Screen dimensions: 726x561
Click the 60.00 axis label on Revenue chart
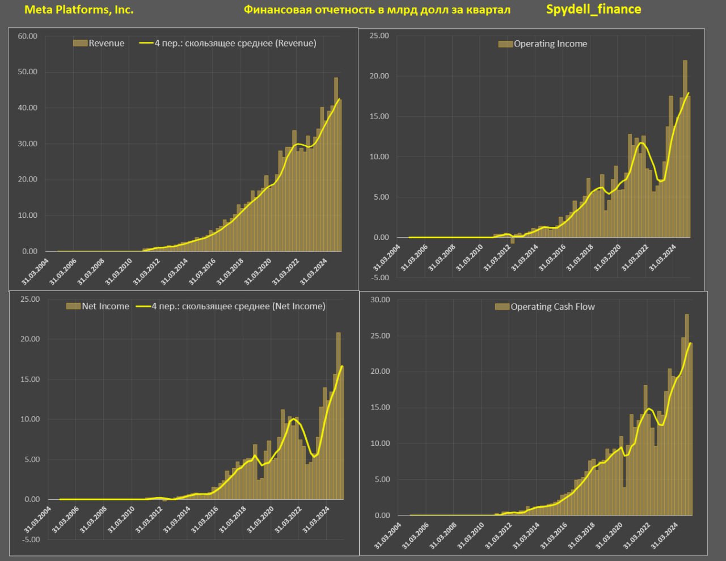tap(28, 36)
